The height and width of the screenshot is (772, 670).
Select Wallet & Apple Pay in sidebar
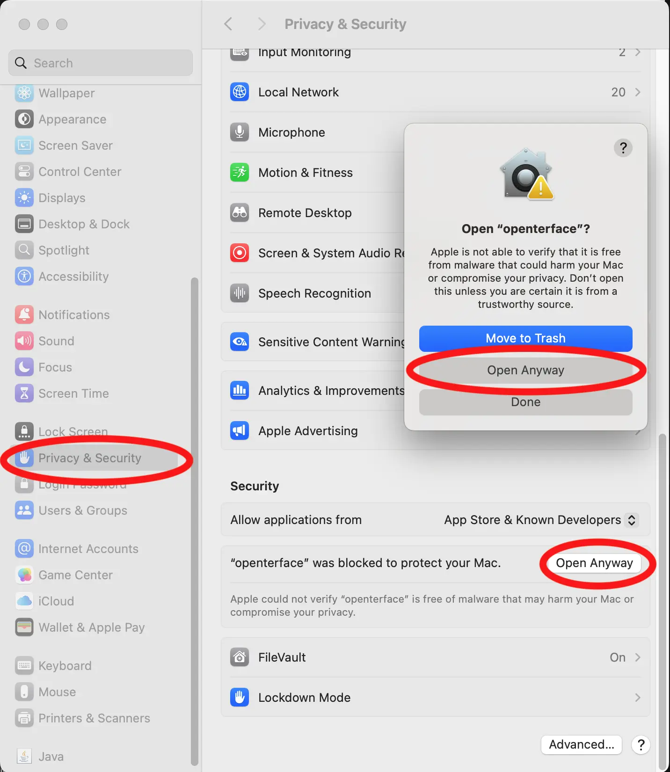click(x=91, y=627)
